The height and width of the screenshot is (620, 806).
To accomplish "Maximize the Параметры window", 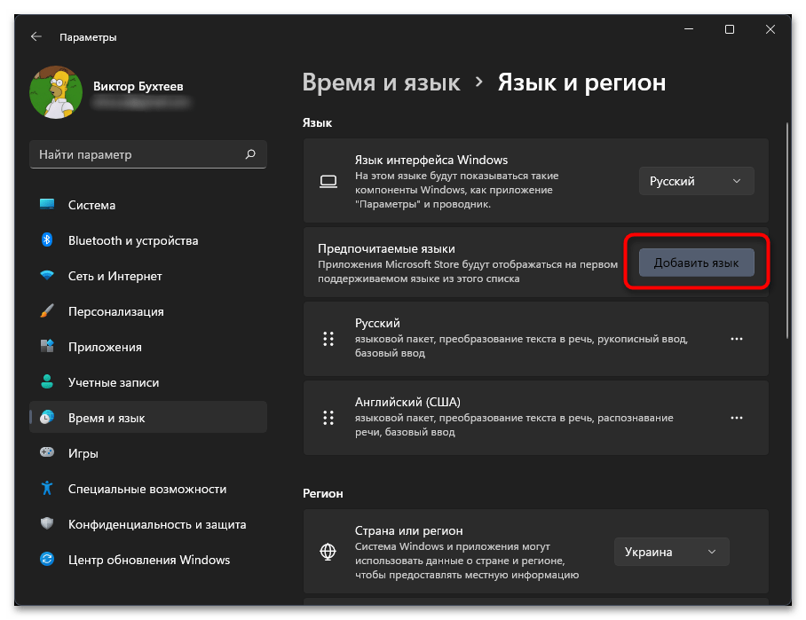I will 729,29.
